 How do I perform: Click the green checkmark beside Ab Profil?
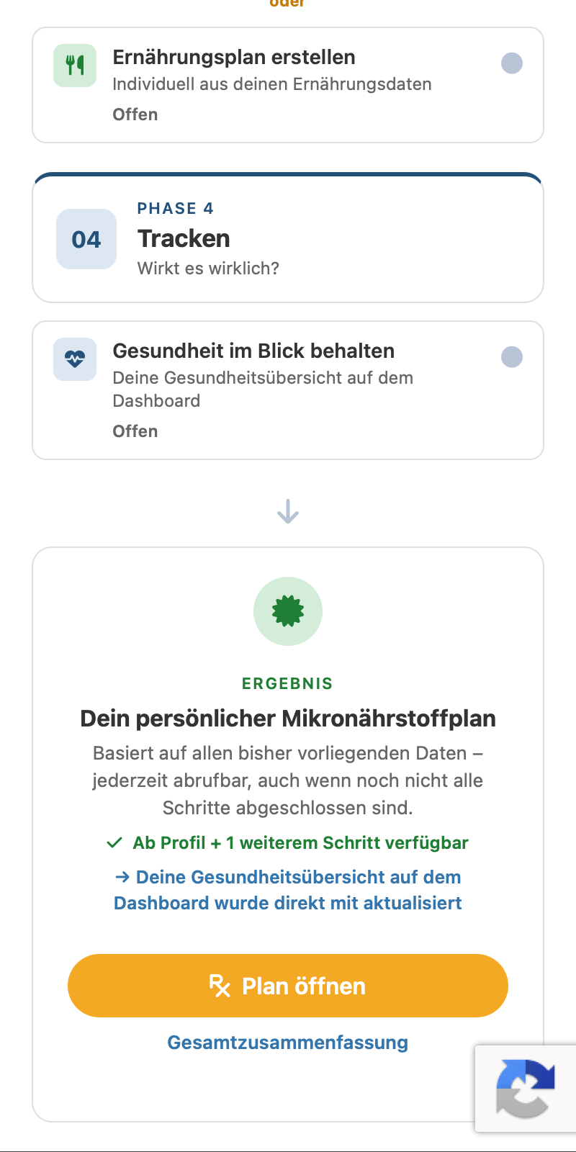click(x=114, y=842)
